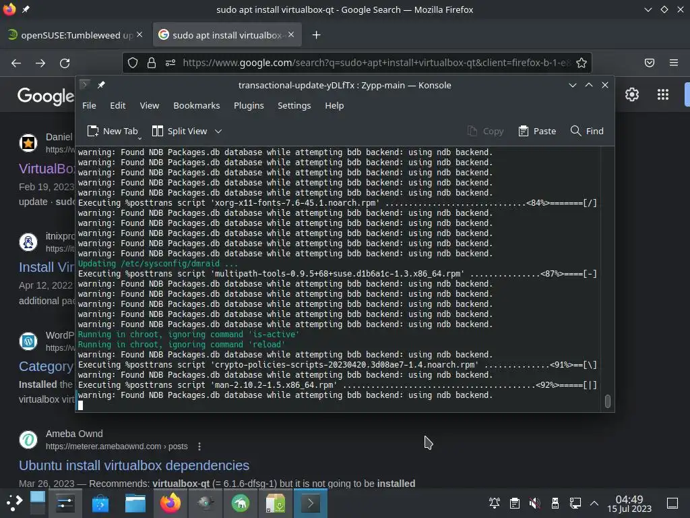
Task: Click the Copy button in Konsole toolbar
Action: [485, 131]
